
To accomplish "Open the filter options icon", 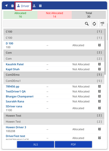I will (102, 24).
